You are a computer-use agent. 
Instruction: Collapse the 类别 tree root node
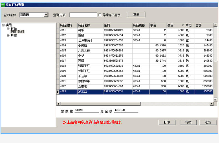pyautogui.click(x=4, y=25)
